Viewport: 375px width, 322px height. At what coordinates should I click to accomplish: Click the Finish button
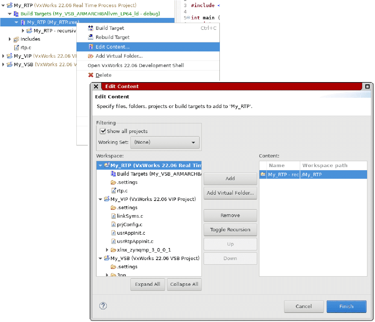click(346, 306)
